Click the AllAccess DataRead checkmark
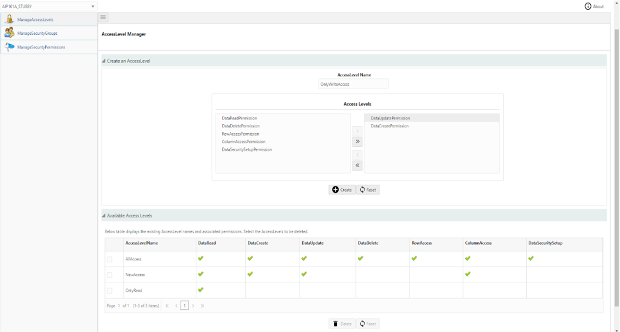 [x=201, y=259]
